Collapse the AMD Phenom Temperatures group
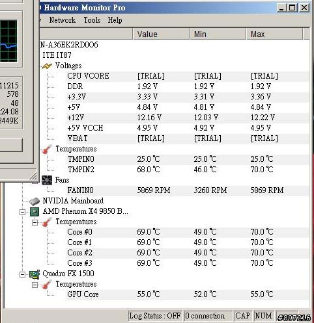Image resolution: width=314 pixels, height=323 pixels. (x=35, y=222)
